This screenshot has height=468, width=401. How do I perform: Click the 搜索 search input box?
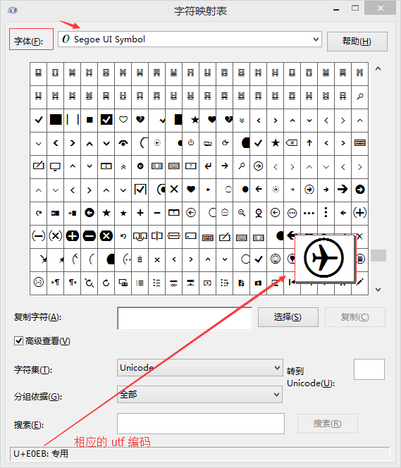(200, 424)
